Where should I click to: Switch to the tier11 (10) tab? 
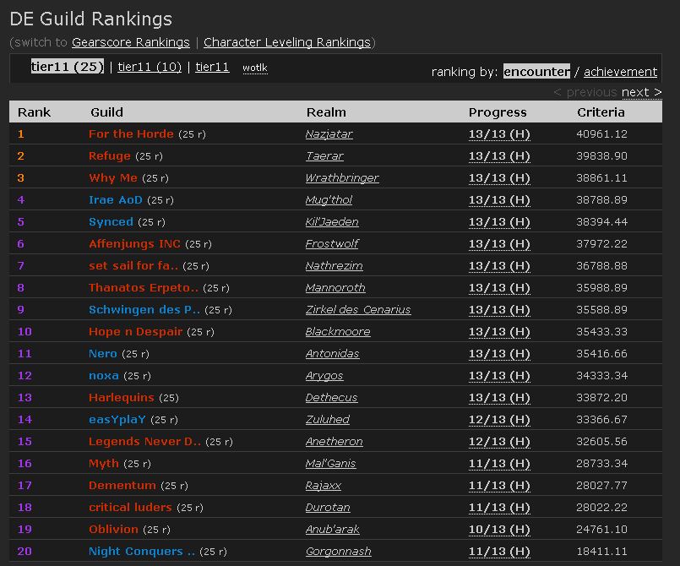150,67
